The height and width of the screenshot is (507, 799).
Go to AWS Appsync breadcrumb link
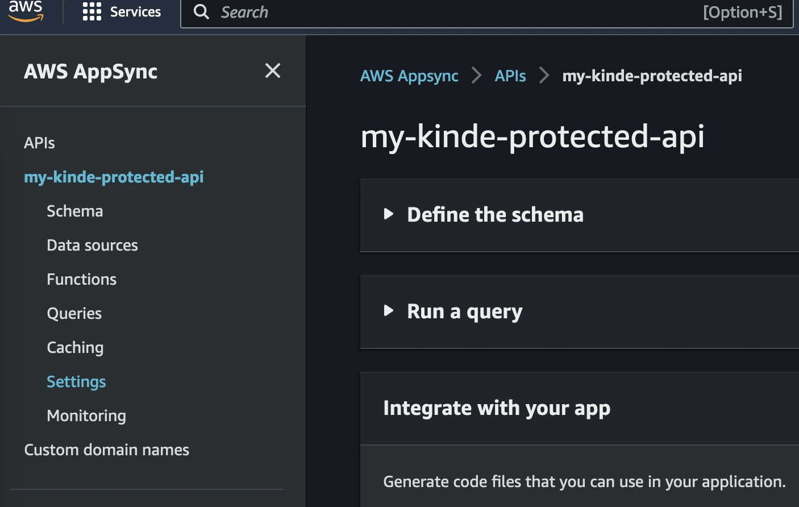(409, 76)
